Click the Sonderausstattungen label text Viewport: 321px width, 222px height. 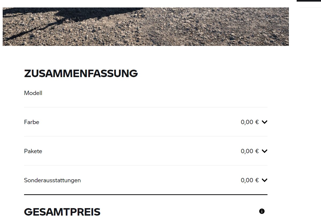click(x=52, y=180)
